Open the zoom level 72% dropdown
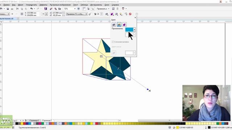 click(x=75, y=9)
